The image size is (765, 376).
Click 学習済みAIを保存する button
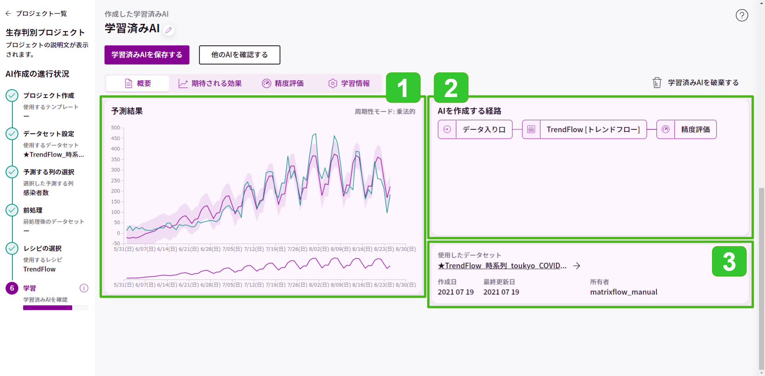point(147,55)
